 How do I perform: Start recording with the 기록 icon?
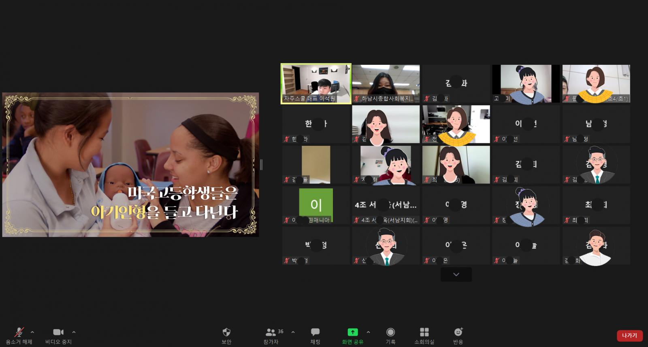pos(390,332)
